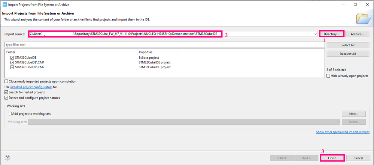Image resolution: width=374 pixels, height=165 pixels.
Task: Select the Eclipse project cell
Action: coord(149,57)
